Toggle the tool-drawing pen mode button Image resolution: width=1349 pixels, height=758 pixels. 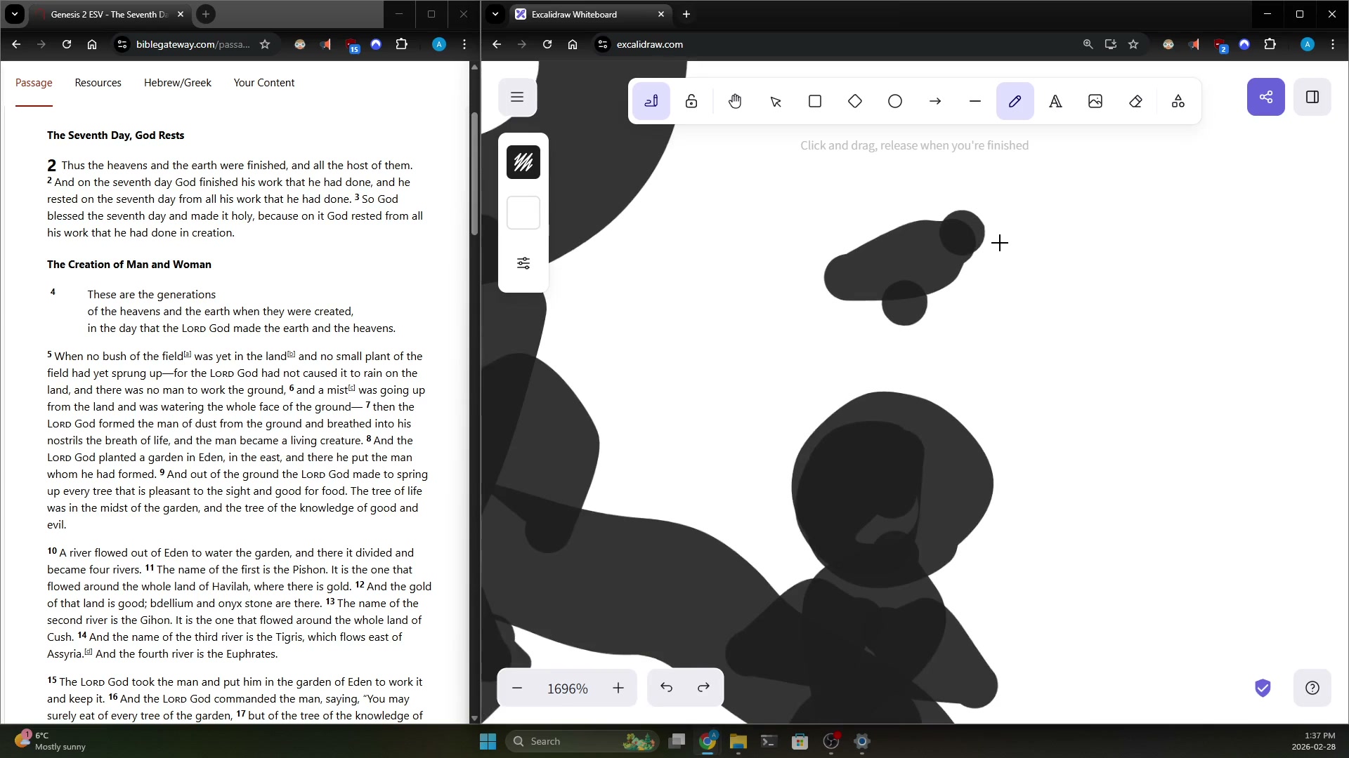tap(651, 102)
